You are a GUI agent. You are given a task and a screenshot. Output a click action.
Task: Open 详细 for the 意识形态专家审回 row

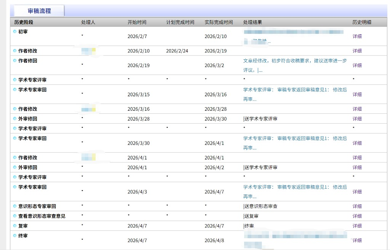pos(357,206)
